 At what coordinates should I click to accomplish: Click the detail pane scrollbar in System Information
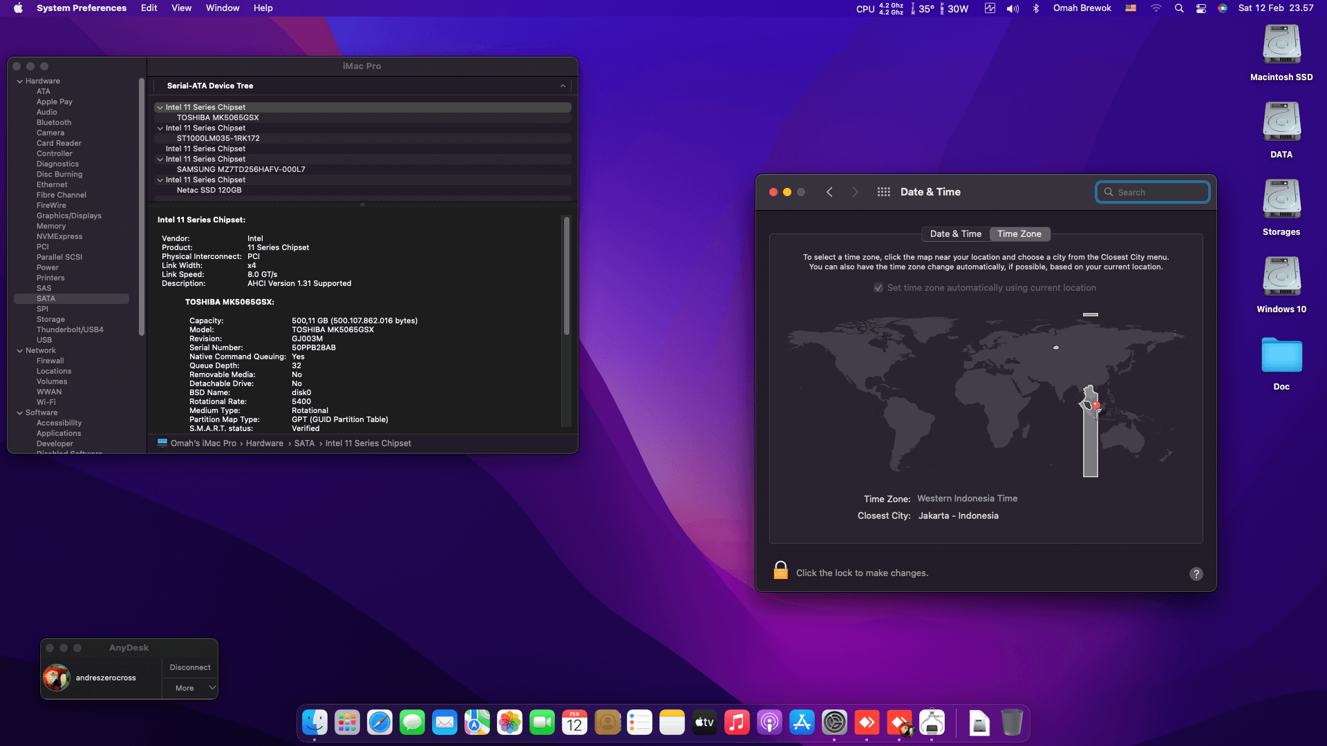coord(567,276)
